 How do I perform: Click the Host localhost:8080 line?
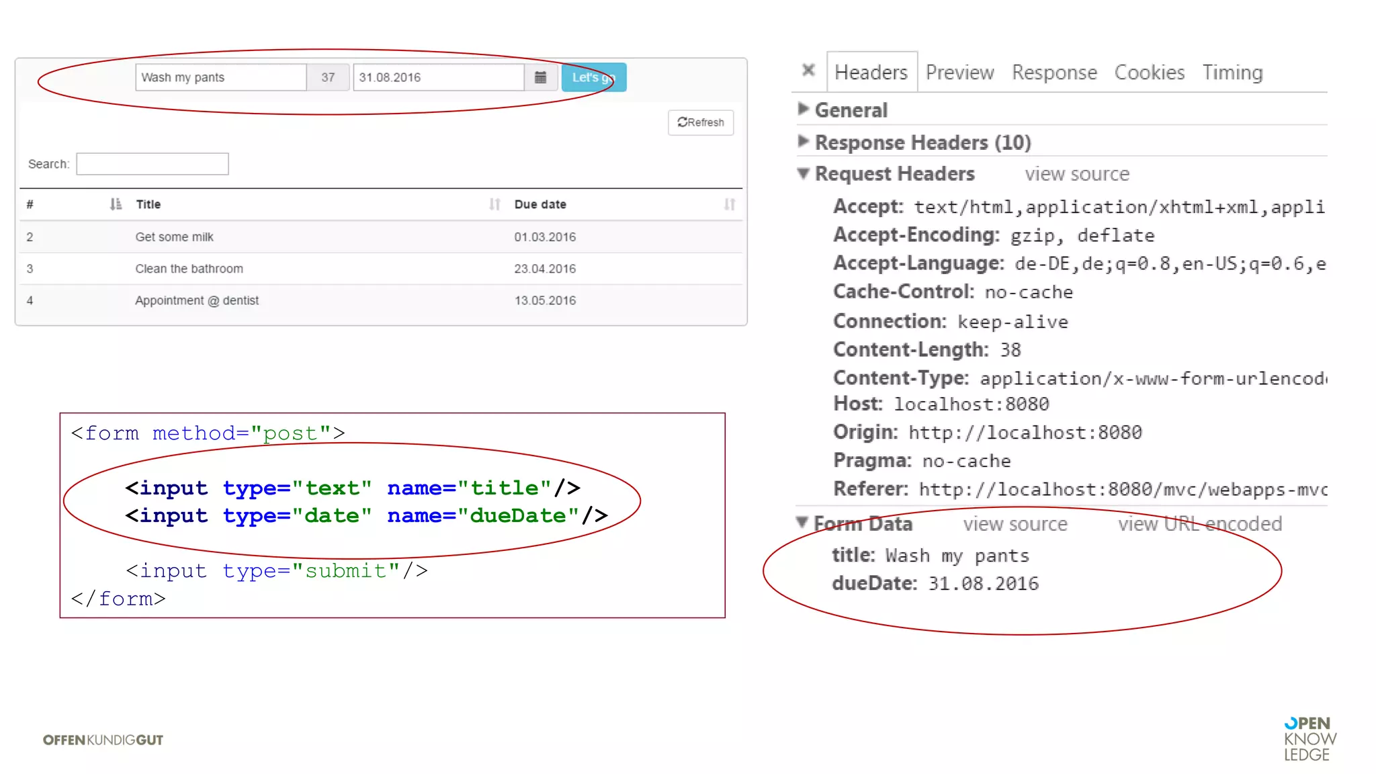point(941,404)
